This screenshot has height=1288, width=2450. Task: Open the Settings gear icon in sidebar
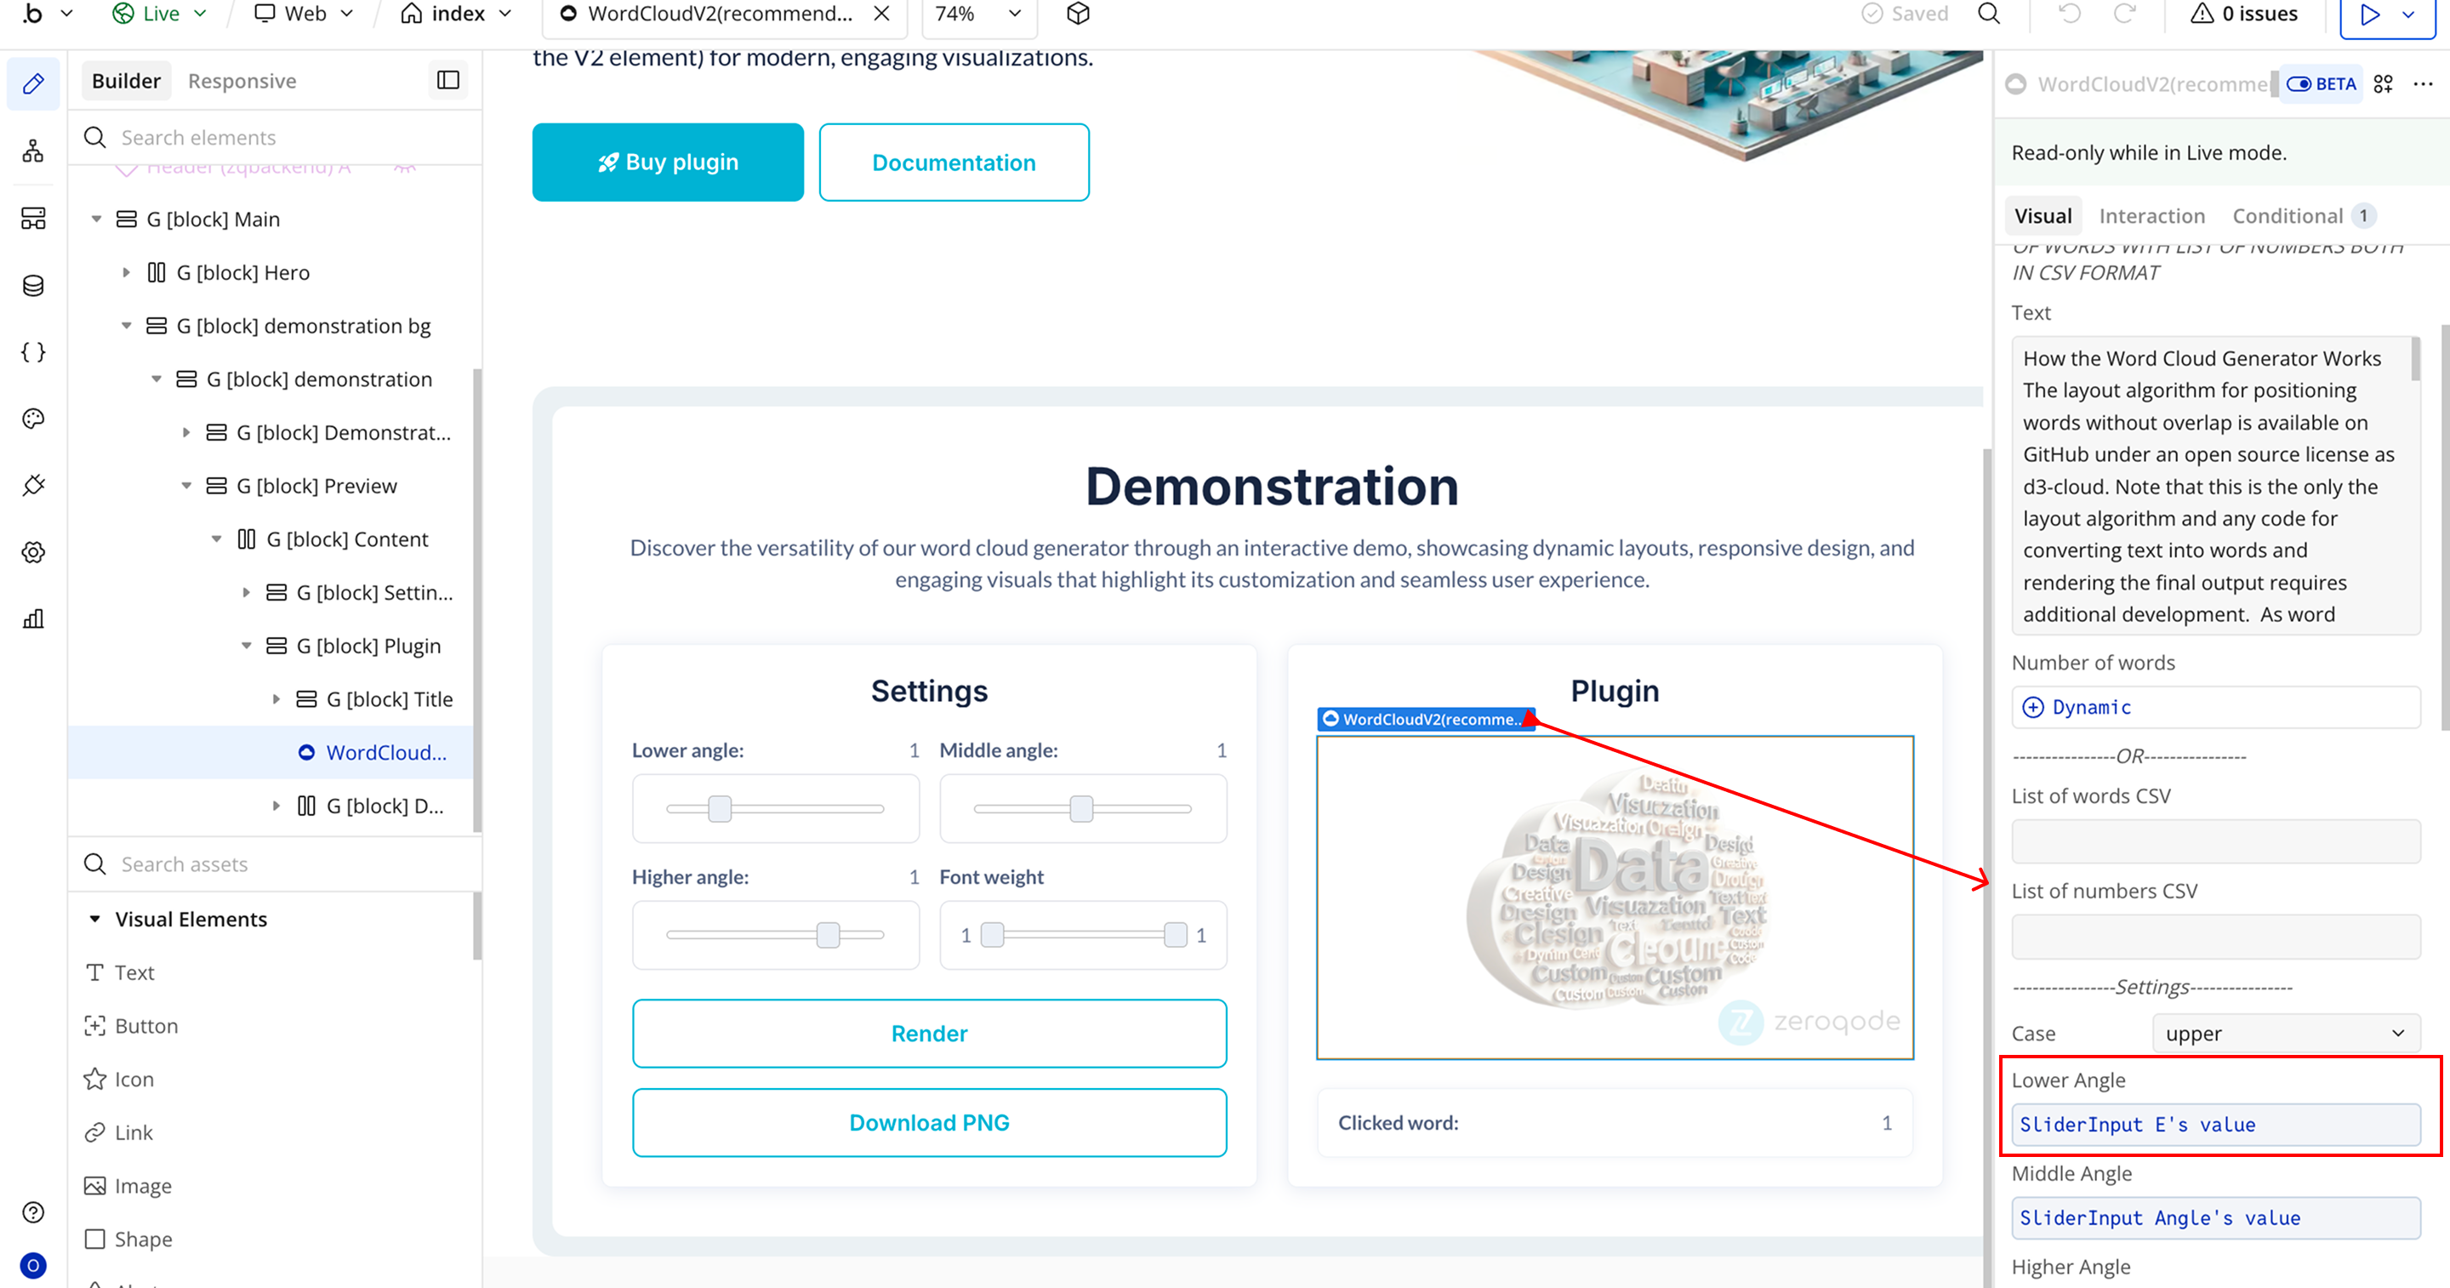(x=33, y=552)
